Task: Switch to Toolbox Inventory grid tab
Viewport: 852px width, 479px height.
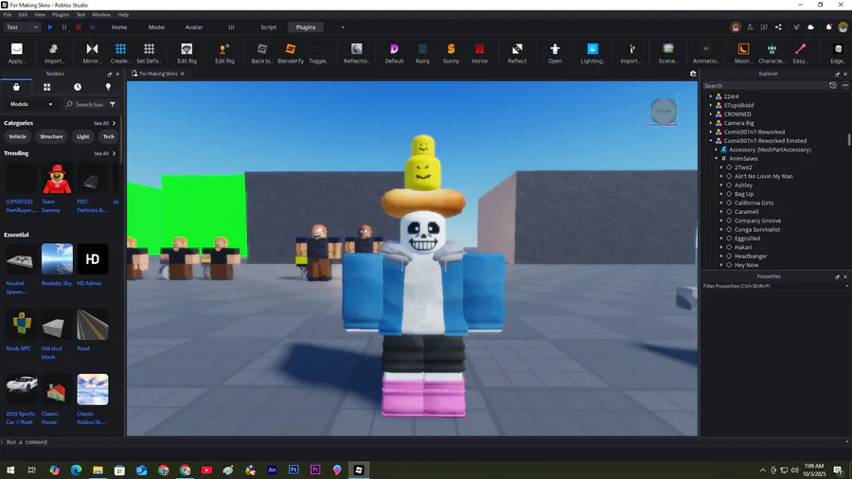Action: pyautogui.click(x=46, y=87)
